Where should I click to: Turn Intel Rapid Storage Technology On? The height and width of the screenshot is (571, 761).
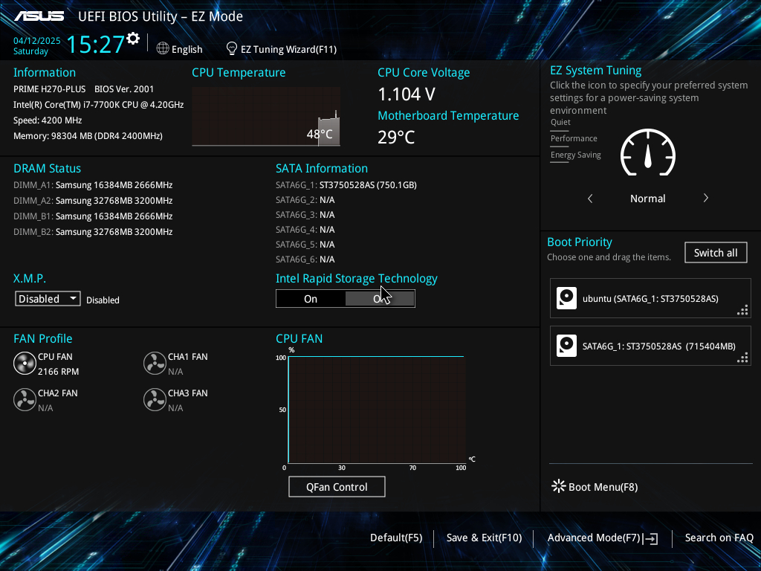[311, 299]
